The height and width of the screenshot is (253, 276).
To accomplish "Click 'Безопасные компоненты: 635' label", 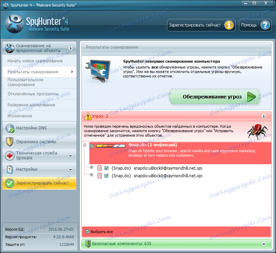I will pos(122,244).
